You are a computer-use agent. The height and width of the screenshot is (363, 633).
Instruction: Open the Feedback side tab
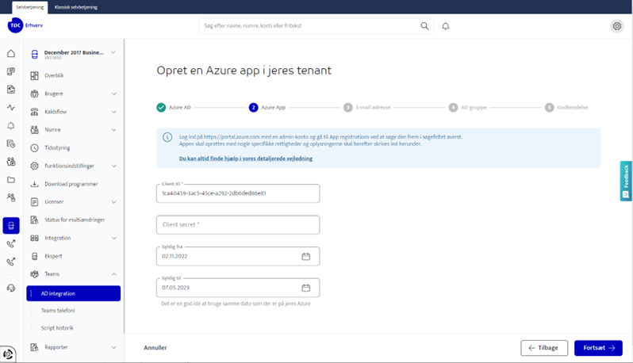coord(626,181)
